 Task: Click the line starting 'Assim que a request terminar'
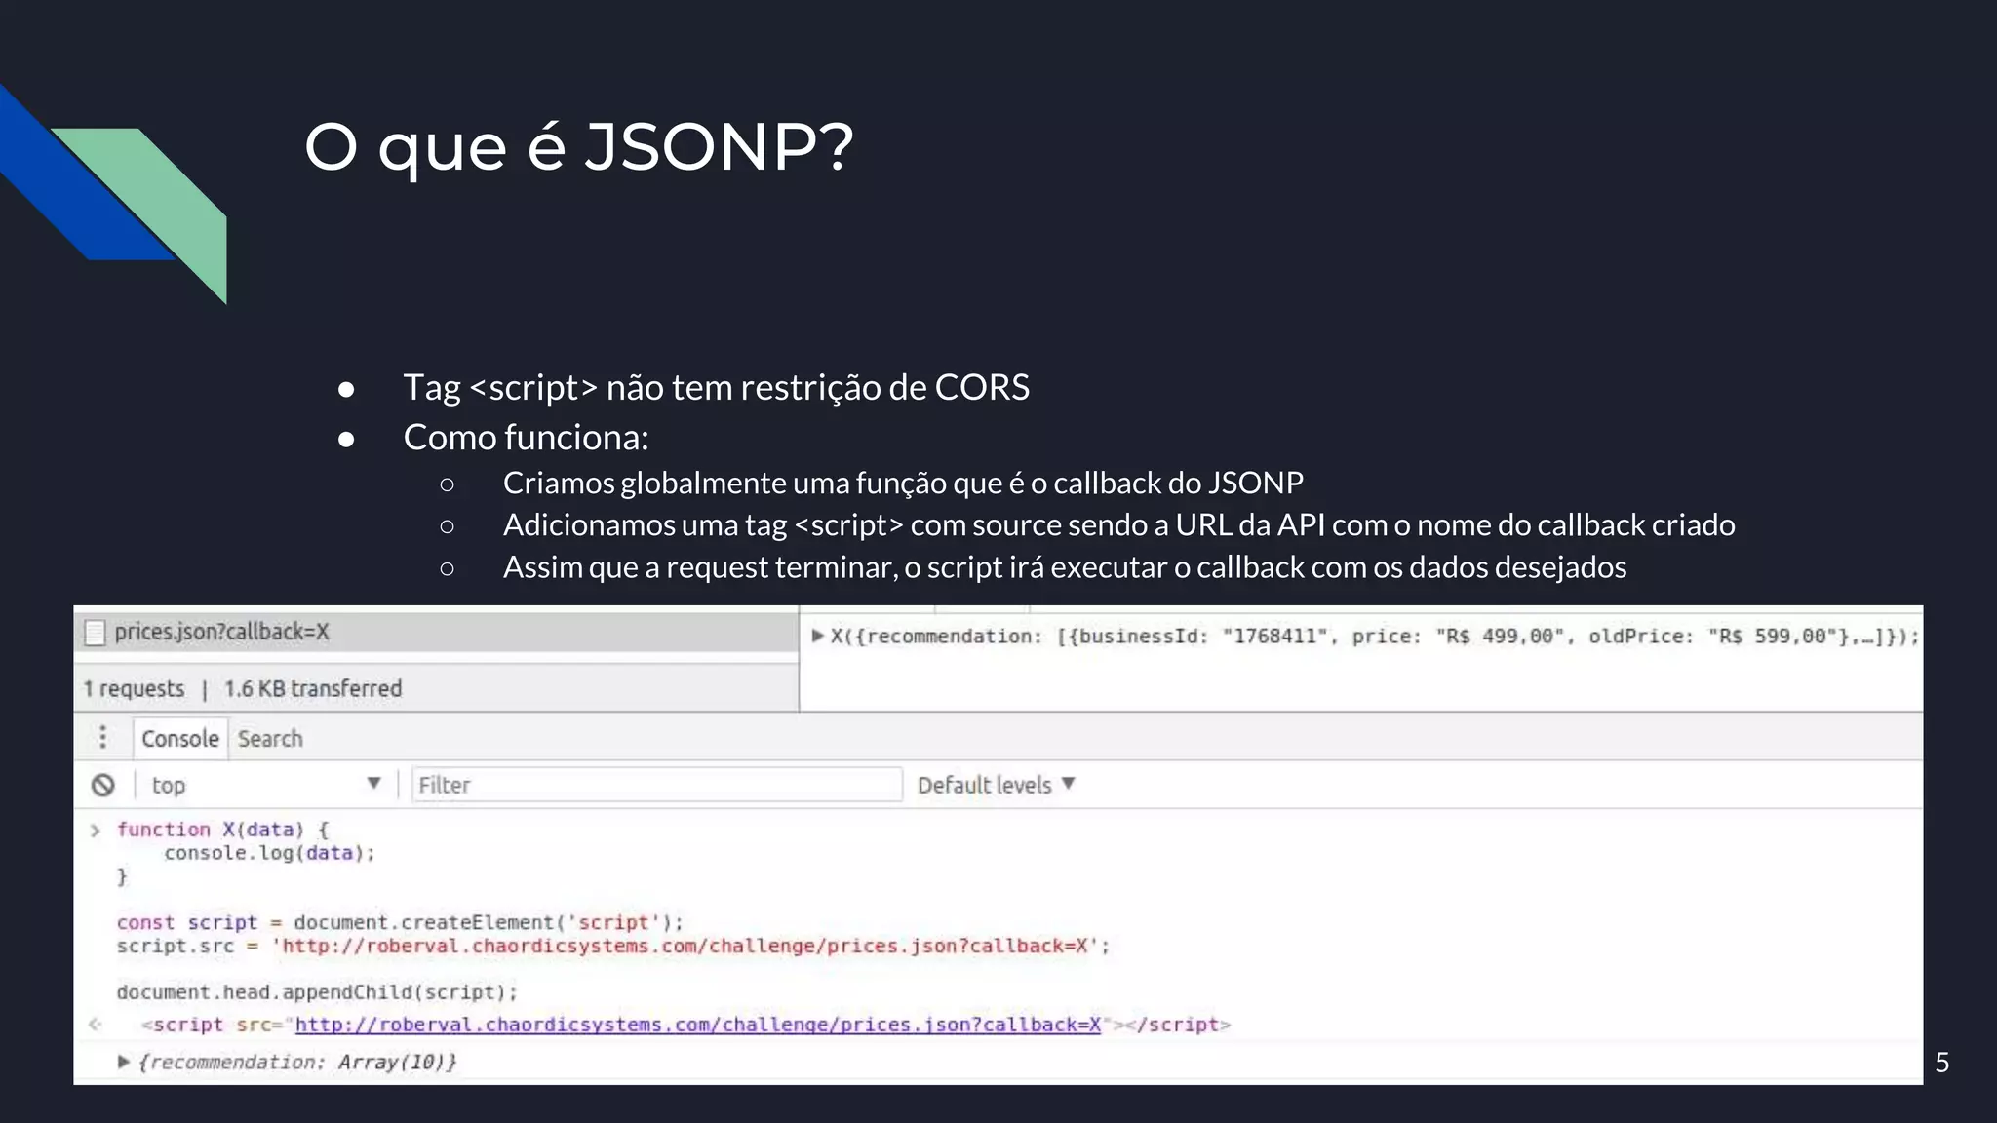(1065, 567)
